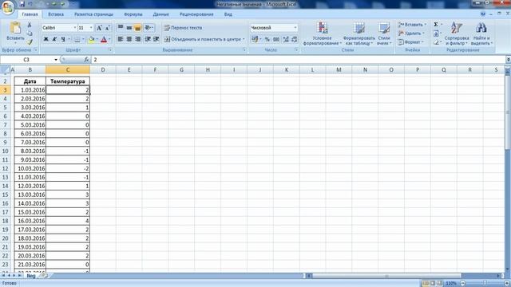Viewport: 511px width, 287px height.
Task: Click the Cut scissors icon
Action: coord(30,25)
